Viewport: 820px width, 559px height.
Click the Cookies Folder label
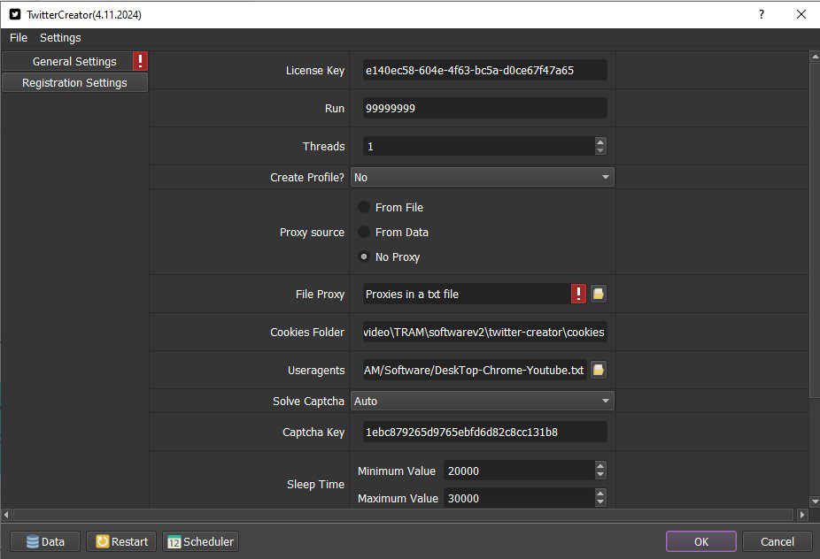pos(307,332)
